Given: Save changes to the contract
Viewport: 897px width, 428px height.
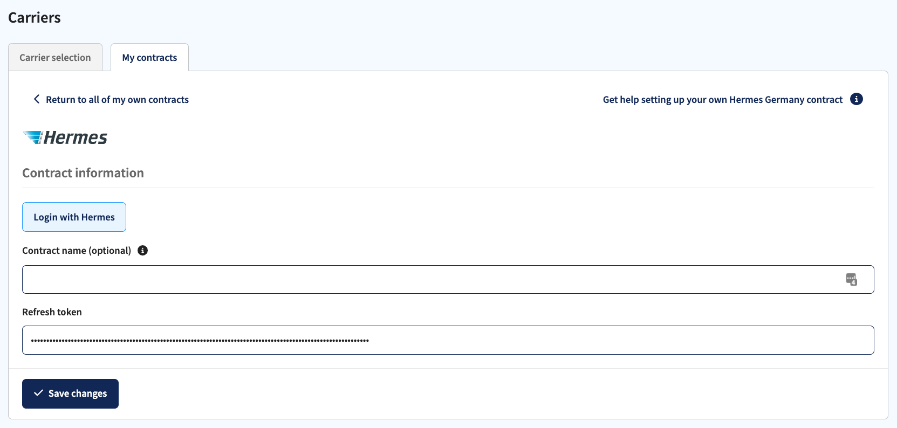Looking at the screenshot, I should pyautogui.click(x=70, y=394).
